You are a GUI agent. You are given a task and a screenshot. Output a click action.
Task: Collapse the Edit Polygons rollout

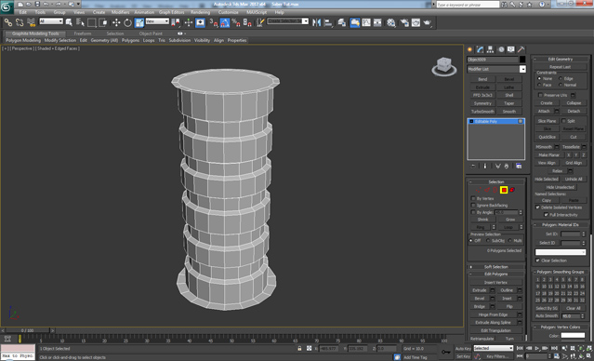pyautogui.click(x=495, y=274)
